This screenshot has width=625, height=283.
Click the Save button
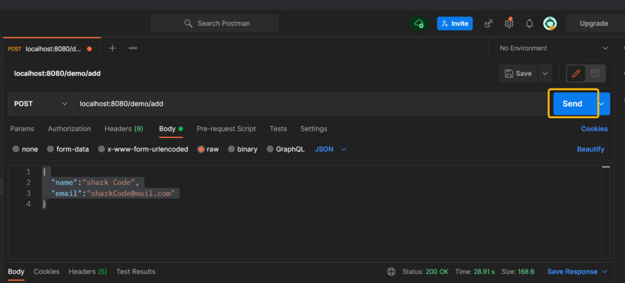(x=518, y=73)
